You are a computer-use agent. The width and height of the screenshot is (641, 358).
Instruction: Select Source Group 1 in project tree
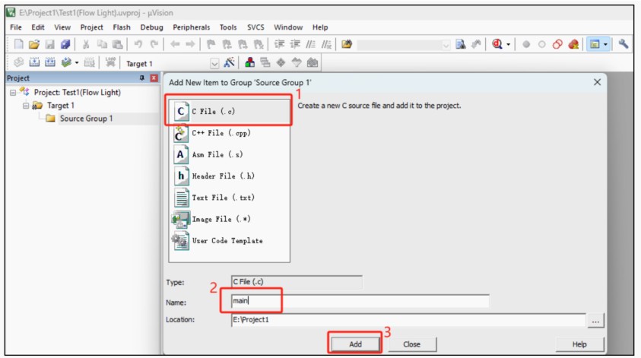[x=86, y=119]
